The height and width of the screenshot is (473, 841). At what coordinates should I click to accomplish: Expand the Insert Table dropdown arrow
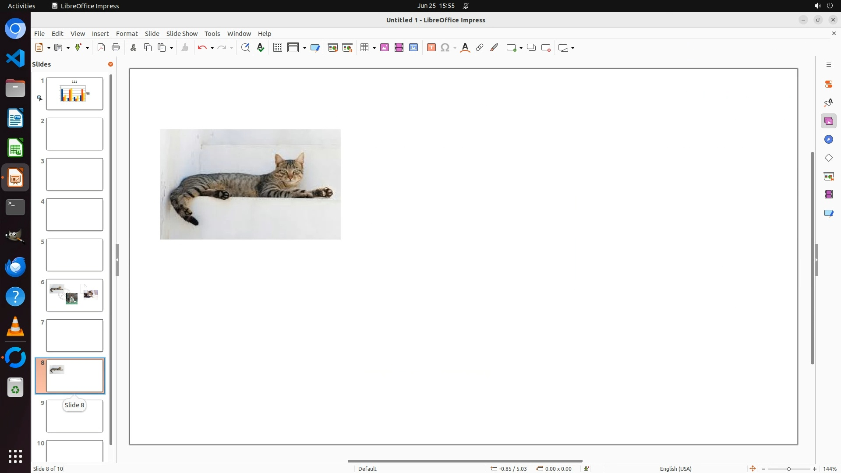coord(374,48)
